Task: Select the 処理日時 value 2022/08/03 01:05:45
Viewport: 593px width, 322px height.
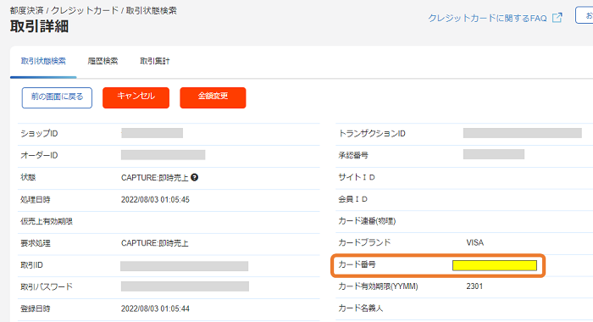Action: click(155, 199)
